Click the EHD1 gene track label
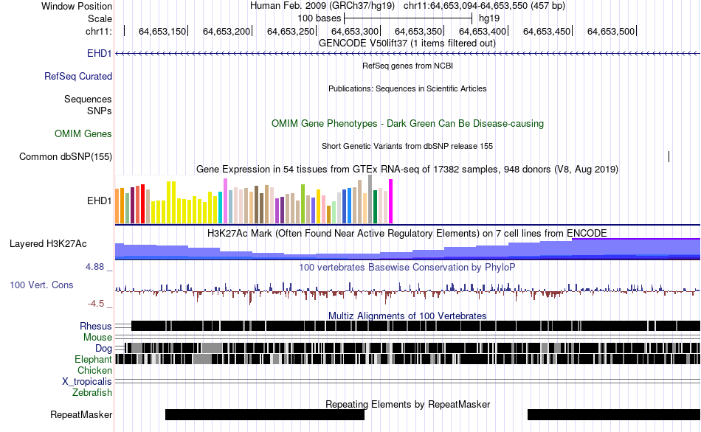701x432 pixels. [100, 54]
